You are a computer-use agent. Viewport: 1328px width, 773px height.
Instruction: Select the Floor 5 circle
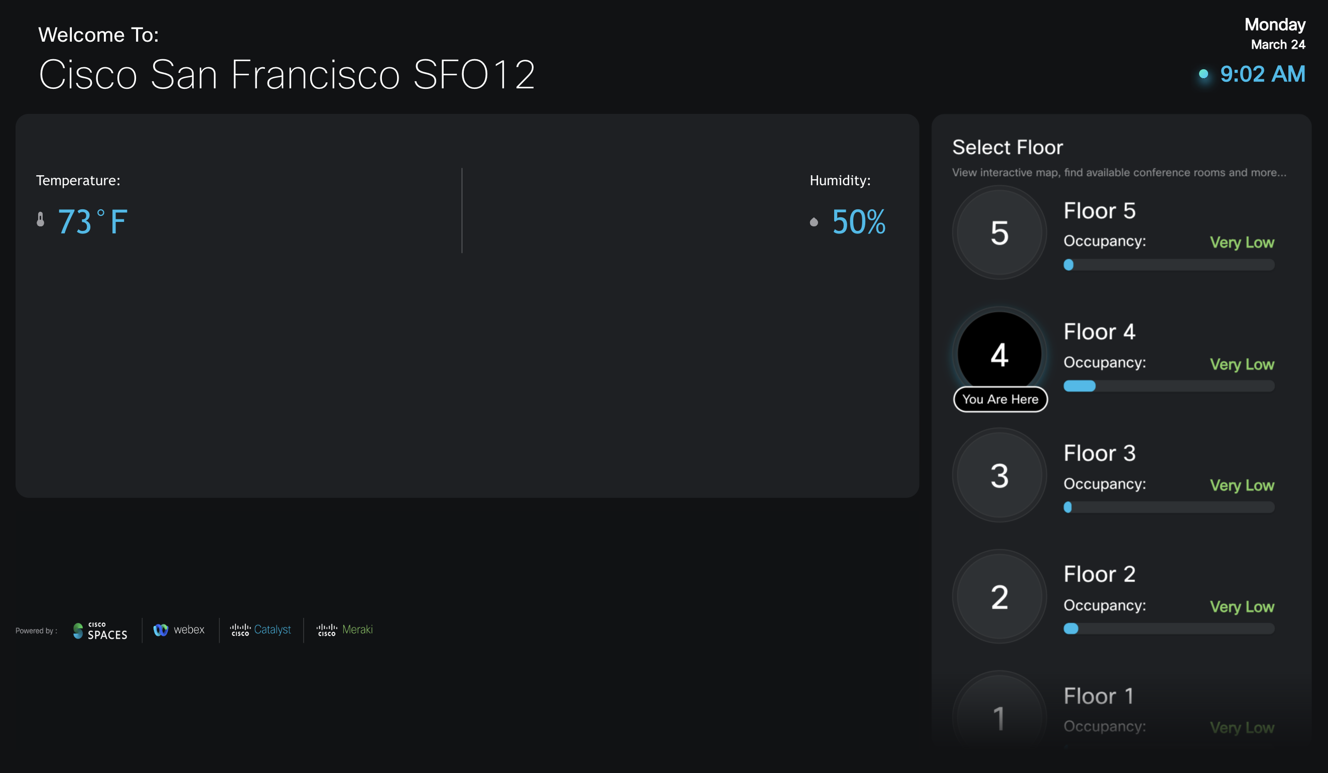coord(999,232)
